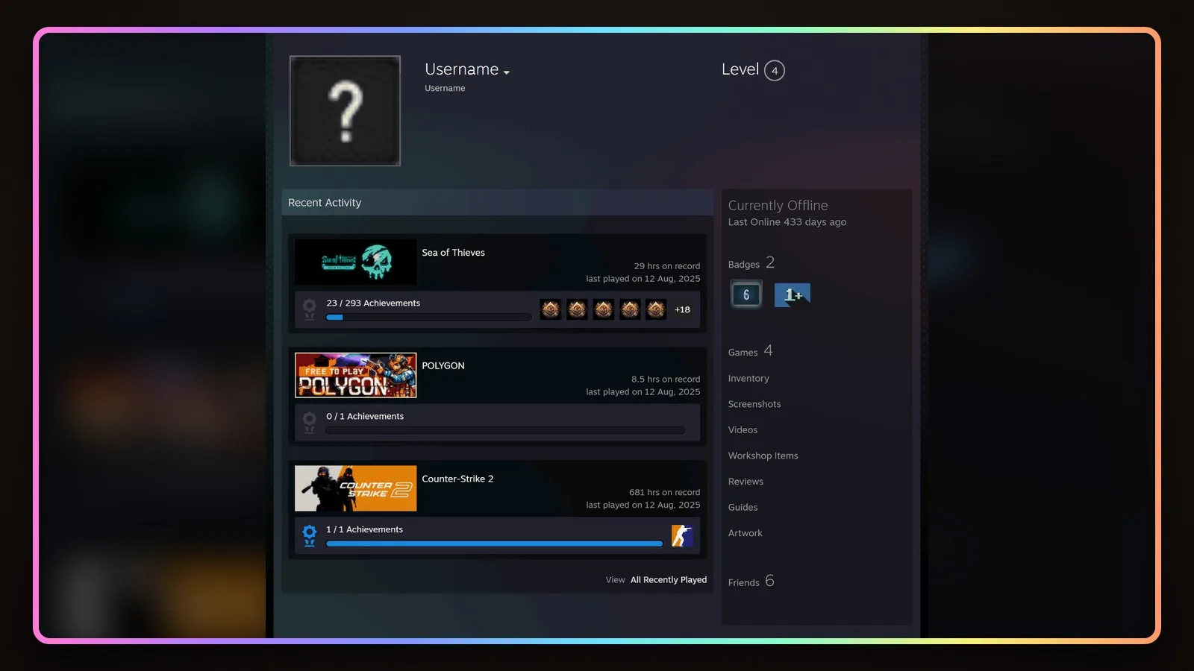Open the Reviews link
Image resolution: width=1194 pixels, height=671 pixels.
click(x=746, y=482)
